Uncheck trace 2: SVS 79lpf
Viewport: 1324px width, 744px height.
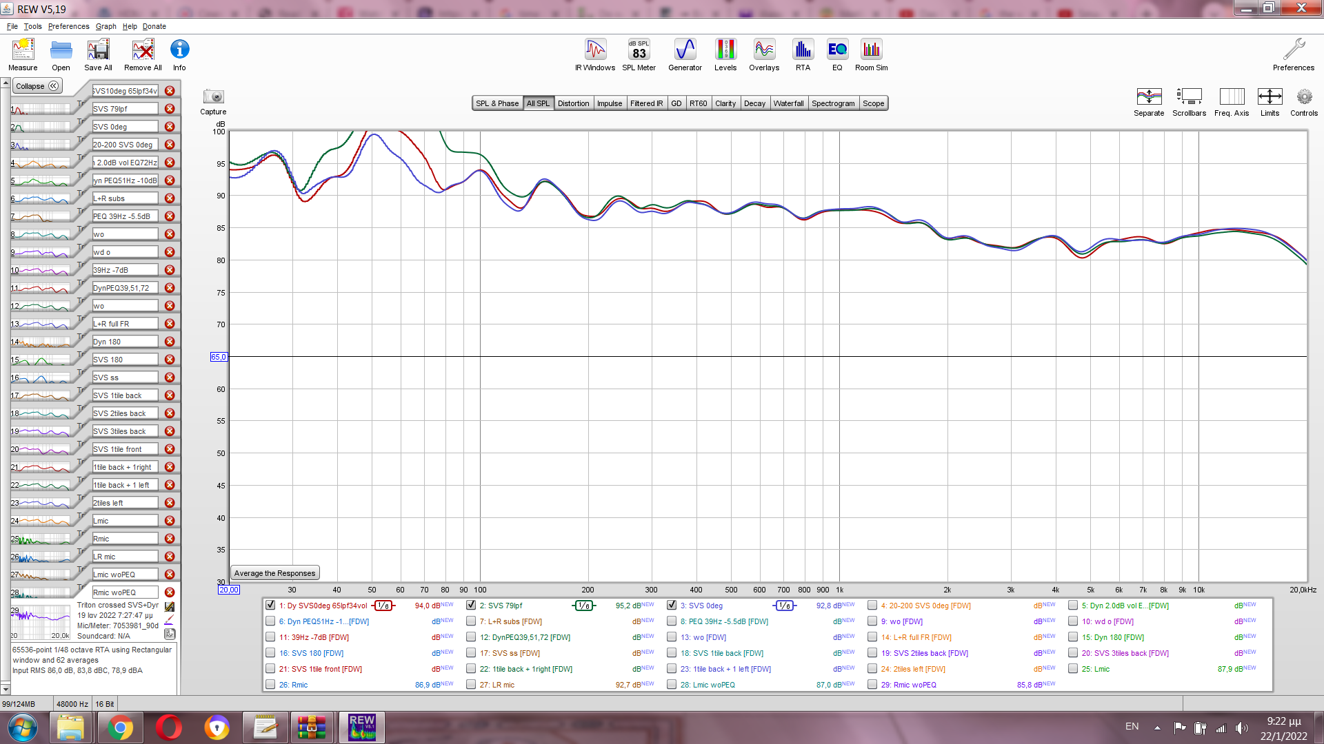click(x=471, y=606)
